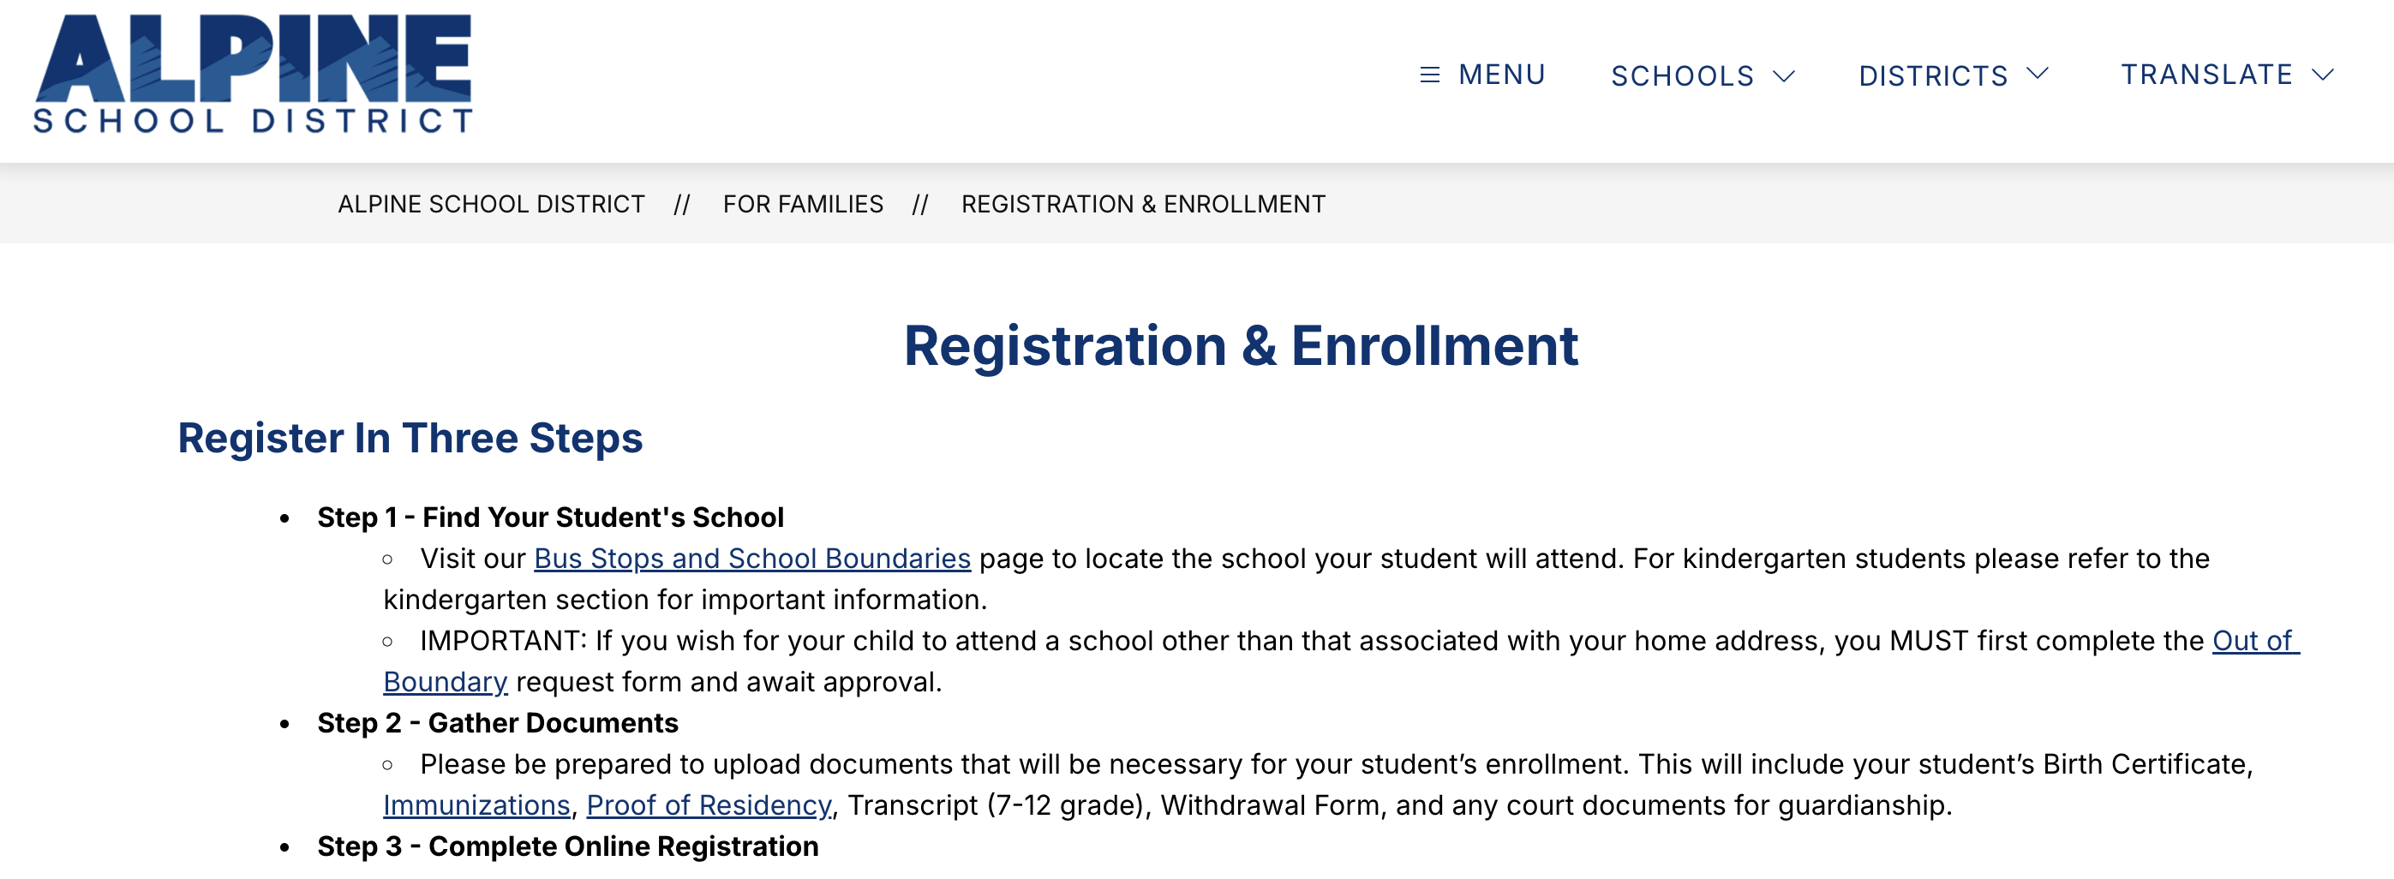Screen dimensions: 2394x879
Task: Go to Alpine School District breadcrumb
Action: coord(491,204)
